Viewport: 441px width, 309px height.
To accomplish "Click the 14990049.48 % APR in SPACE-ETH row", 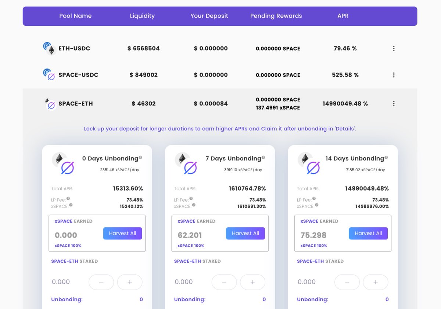I will tap(345, 104).
